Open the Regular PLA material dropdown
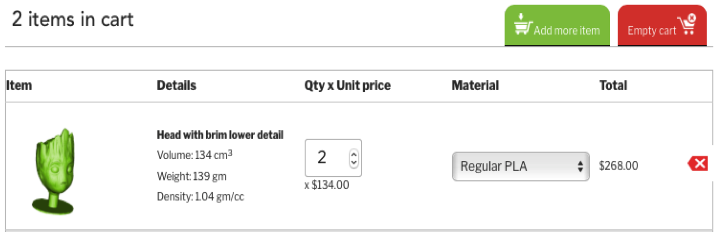 point(520,166)
